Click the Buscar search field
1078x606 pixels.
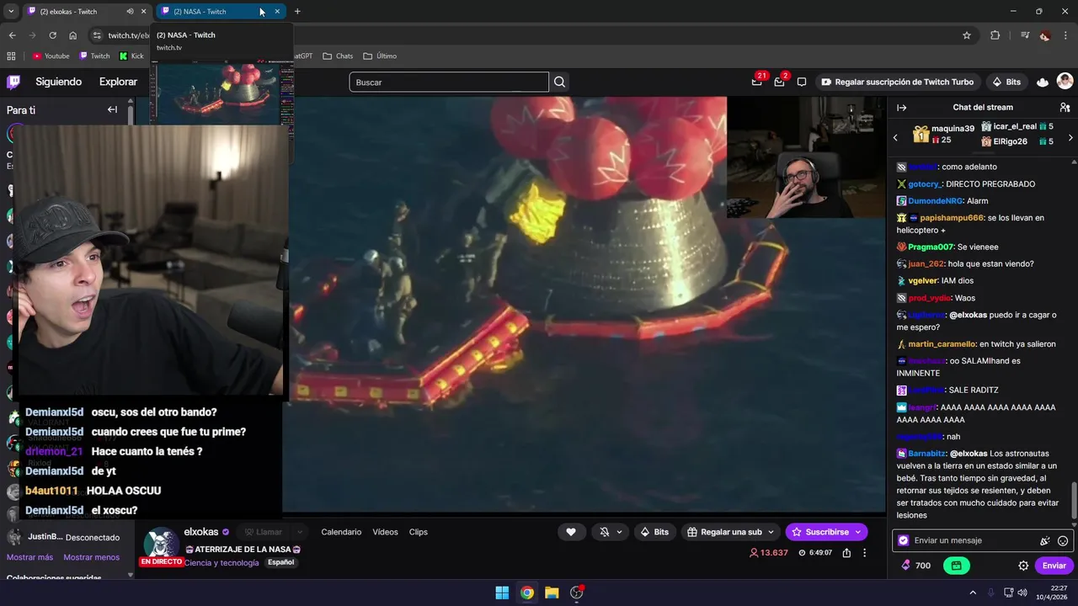[x=449, y=82]
